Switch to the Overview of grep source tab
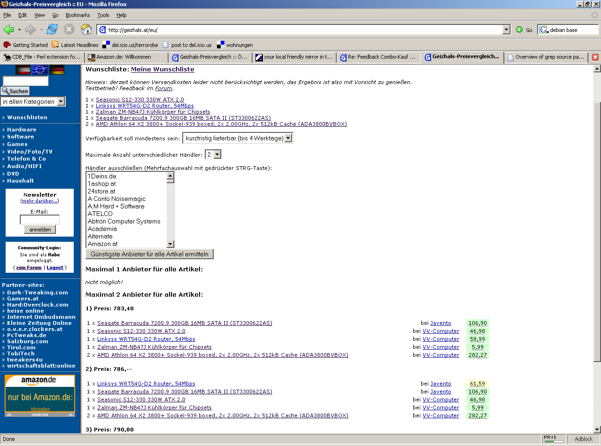This screenshot has width=601, height=446. click(547, 57)
